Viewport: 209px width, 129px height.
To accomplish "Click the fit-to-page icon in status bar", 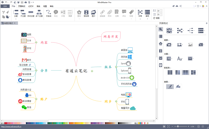I will tap(164, 126).
